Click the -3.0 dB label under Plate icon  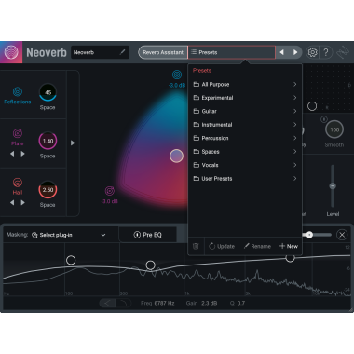coord(110,201)
